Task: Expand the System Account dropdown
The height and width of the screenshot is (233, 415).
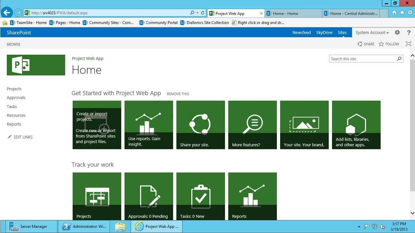Action: coord(372,32)
